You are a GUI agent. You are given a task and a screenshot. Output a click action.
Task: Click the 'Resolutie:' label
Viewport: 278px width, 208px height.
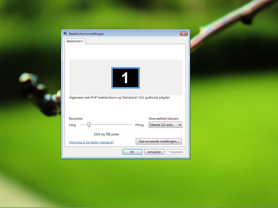coord(76,119)
